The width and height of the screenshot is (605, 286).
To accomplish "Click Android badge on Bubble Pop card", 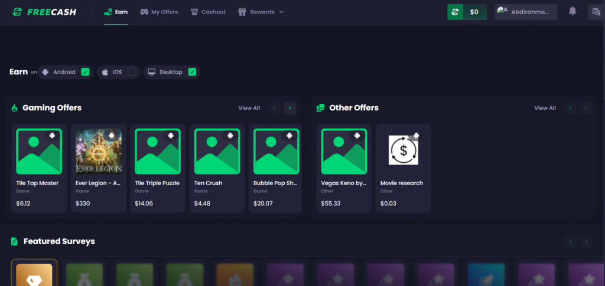I will pyautogui.click(x=290, y=135).
